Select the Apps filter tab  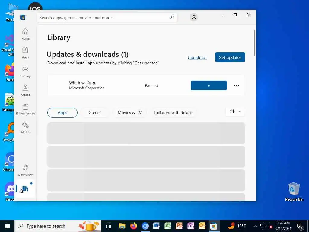[62, 113]
